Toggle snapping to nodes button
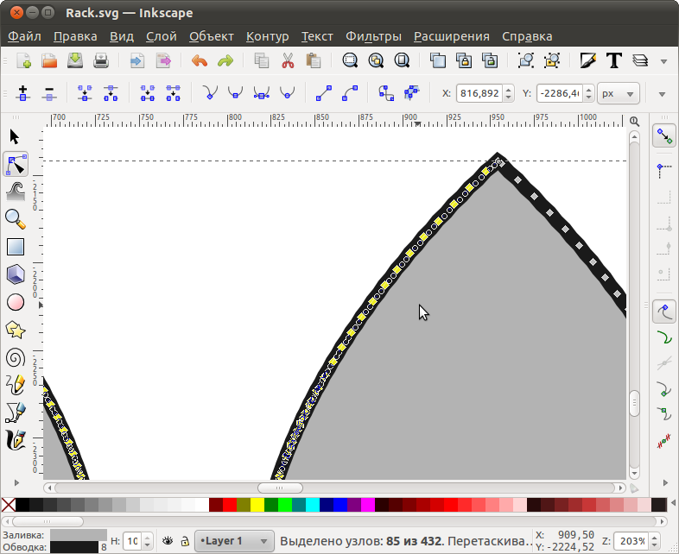 pyautogui.click(x=664, y=312)
